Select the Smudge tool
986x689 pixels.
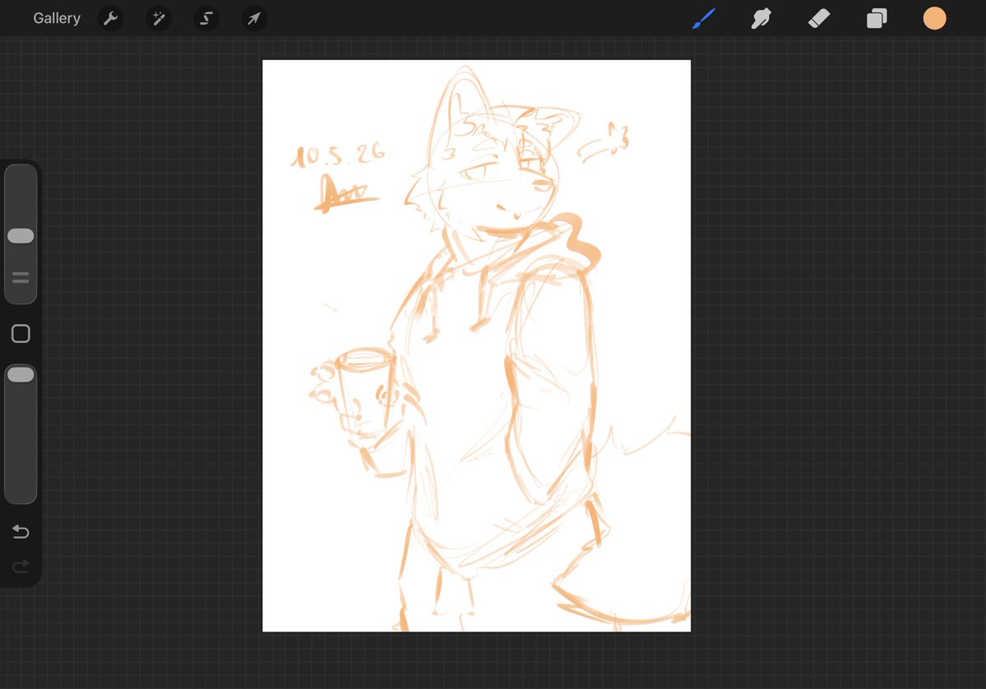(761, 18)
